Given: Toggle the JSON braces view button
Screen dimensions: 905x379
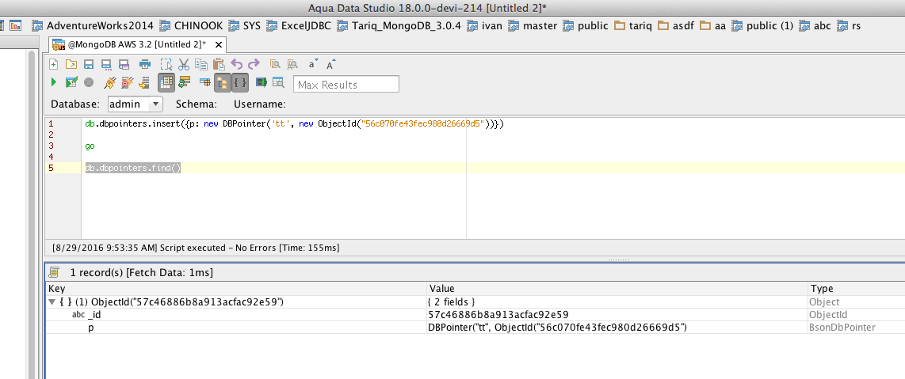Looking at the screenshot, I should [x=240, y=82].
